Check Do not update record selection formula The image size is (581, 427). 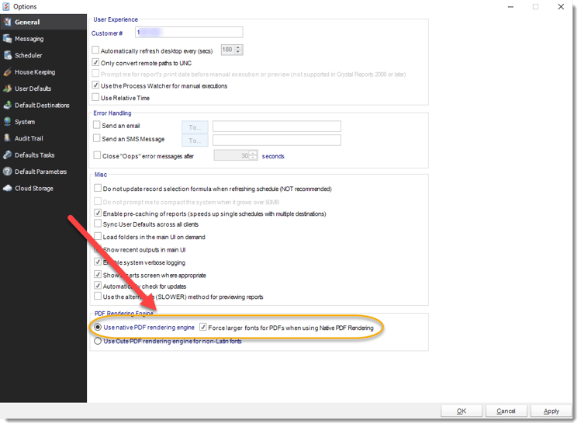98,188
